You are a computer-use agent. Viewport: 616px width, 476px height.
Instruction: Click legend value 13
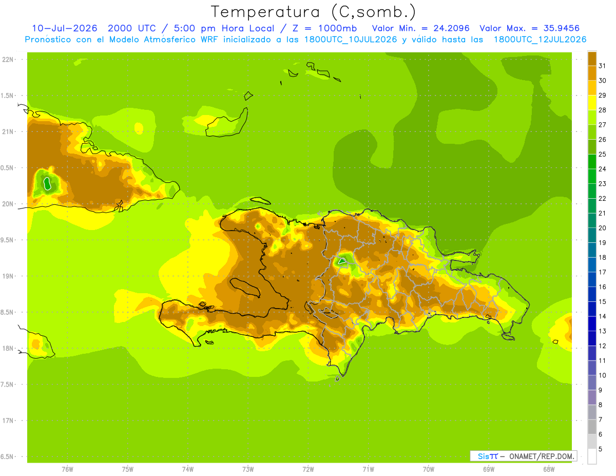[x=602, y=331]
